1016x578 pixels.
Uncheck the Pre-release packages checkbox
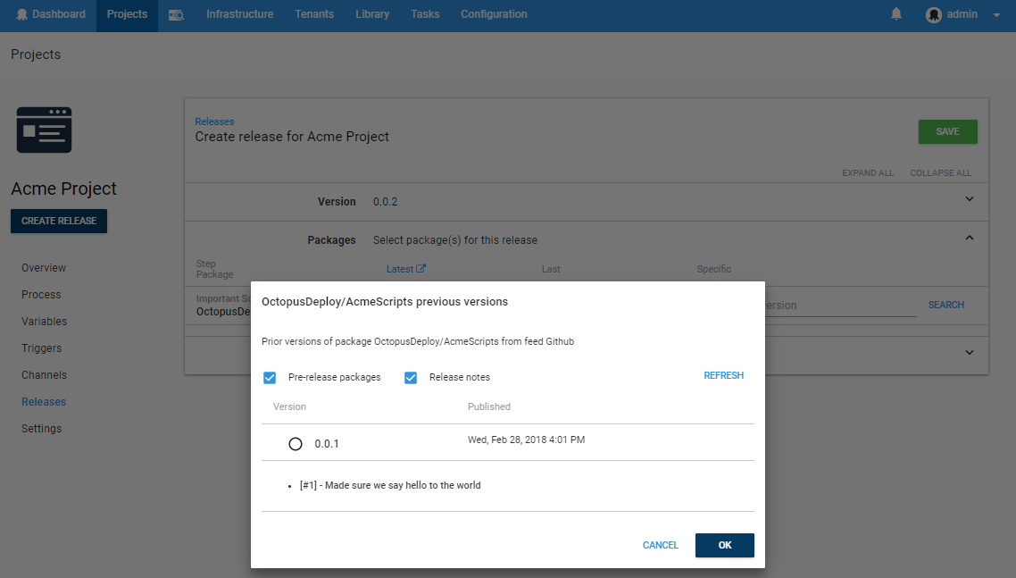[270, 377]
